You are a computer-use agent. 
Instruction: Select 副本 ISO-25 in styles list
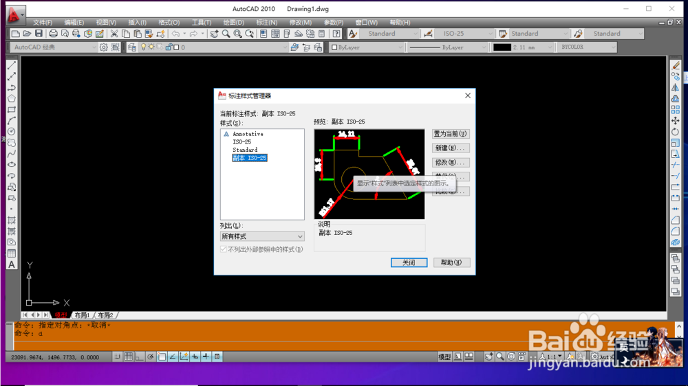[249, 158]
